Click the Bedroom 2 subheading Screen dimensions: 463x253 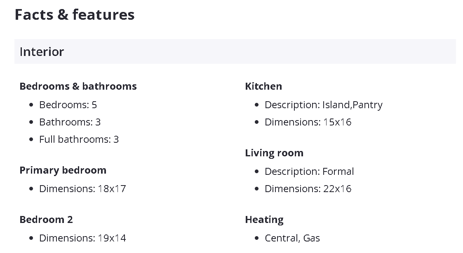point(46,220)
